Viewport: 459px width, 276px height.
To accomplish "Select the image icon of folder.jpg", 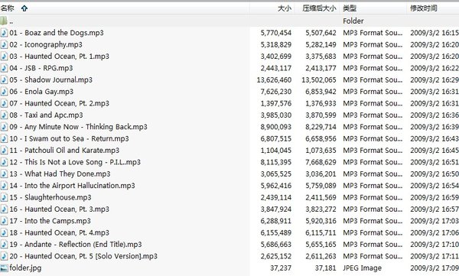I will click(4, 268).
